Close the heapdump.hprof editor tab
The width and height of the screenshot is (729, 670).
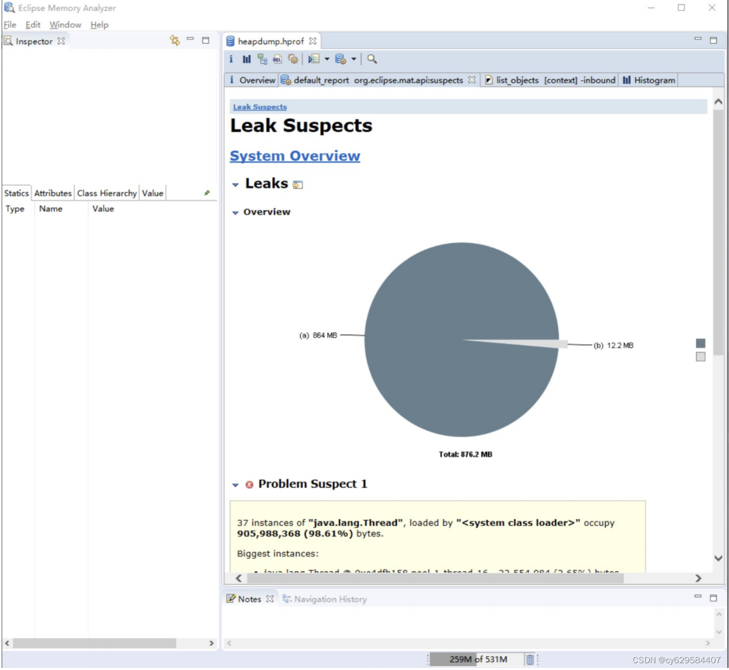313,41
